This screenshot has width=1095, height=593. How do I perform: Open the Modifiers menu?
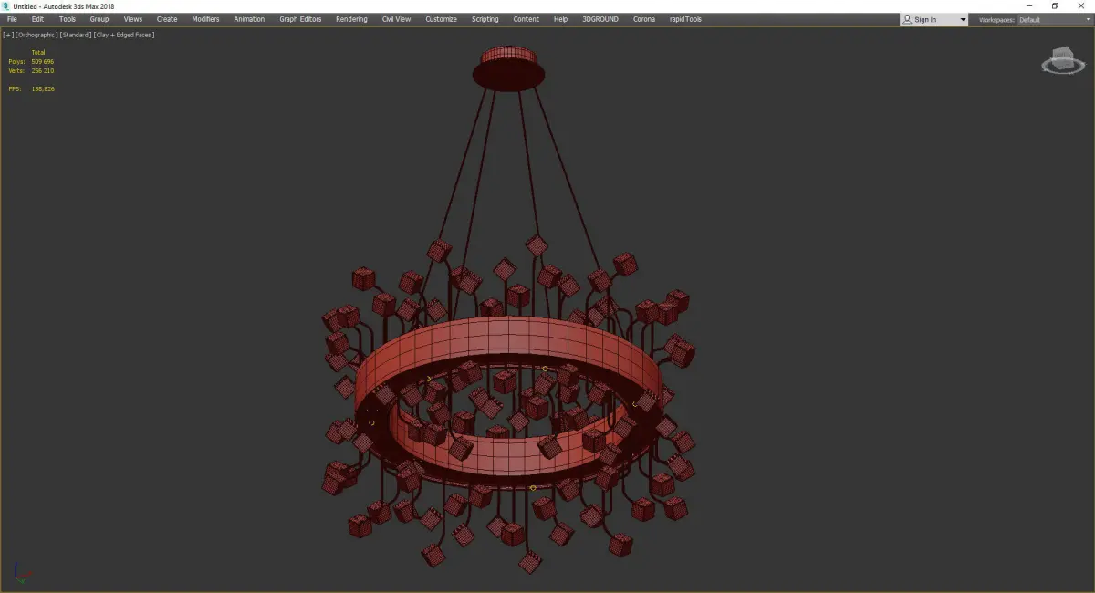tap(205, 19)
